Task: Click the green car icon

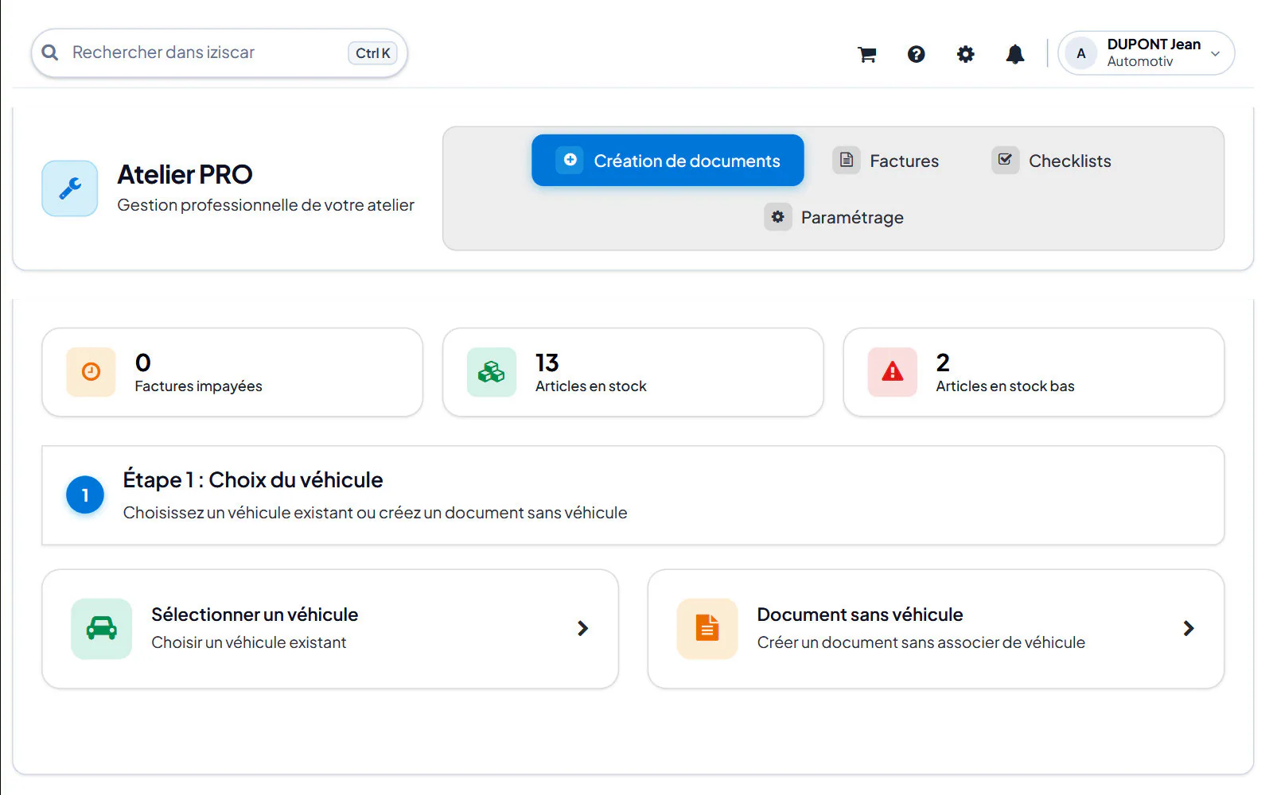Action: coord(101,628)
